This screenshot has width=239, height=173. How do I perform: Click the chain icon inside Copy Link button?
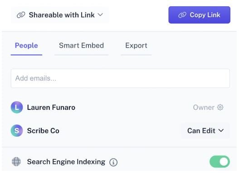coord(182,15)
